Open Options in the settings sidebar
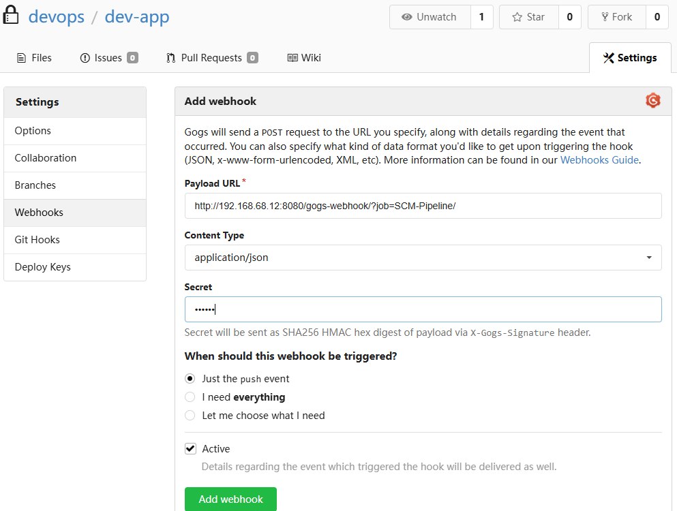The width and height of the screenshot is (677, 511). coord(75,131)
